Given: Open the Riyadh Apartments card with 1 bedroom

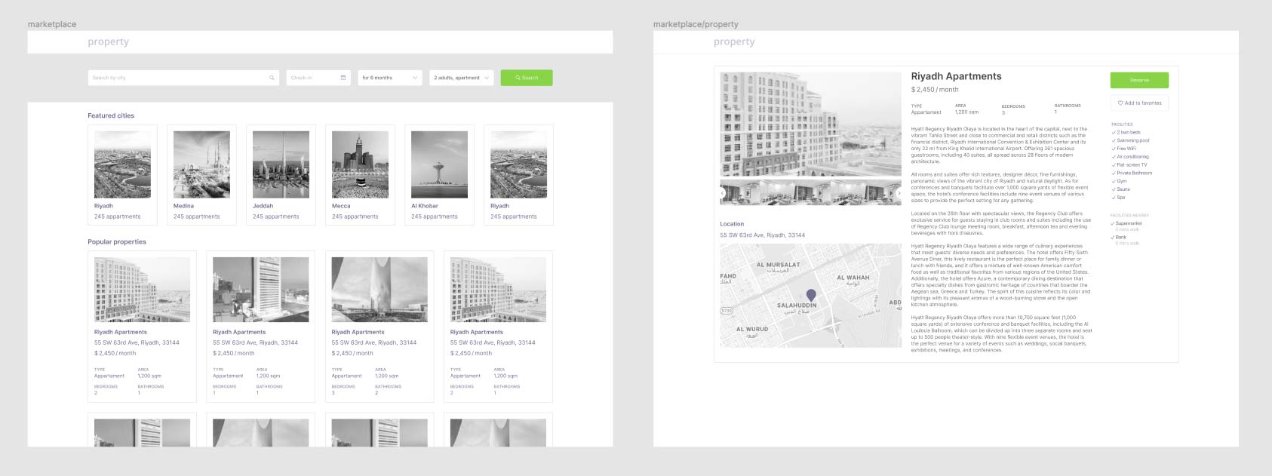Looking at the screenshot, I should [260, 327].
